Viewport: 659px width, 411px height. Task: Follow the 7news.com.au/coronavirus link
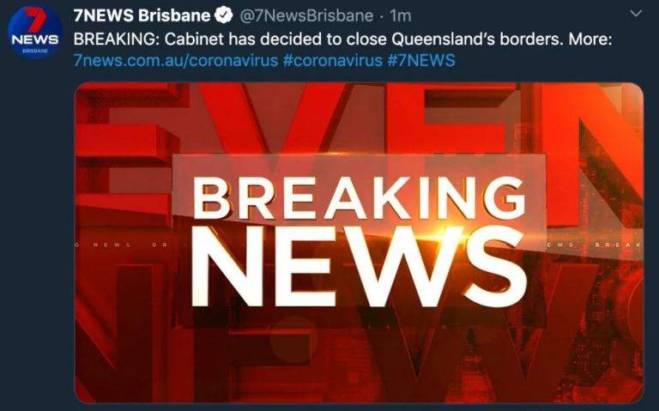(x=176, y=60)
